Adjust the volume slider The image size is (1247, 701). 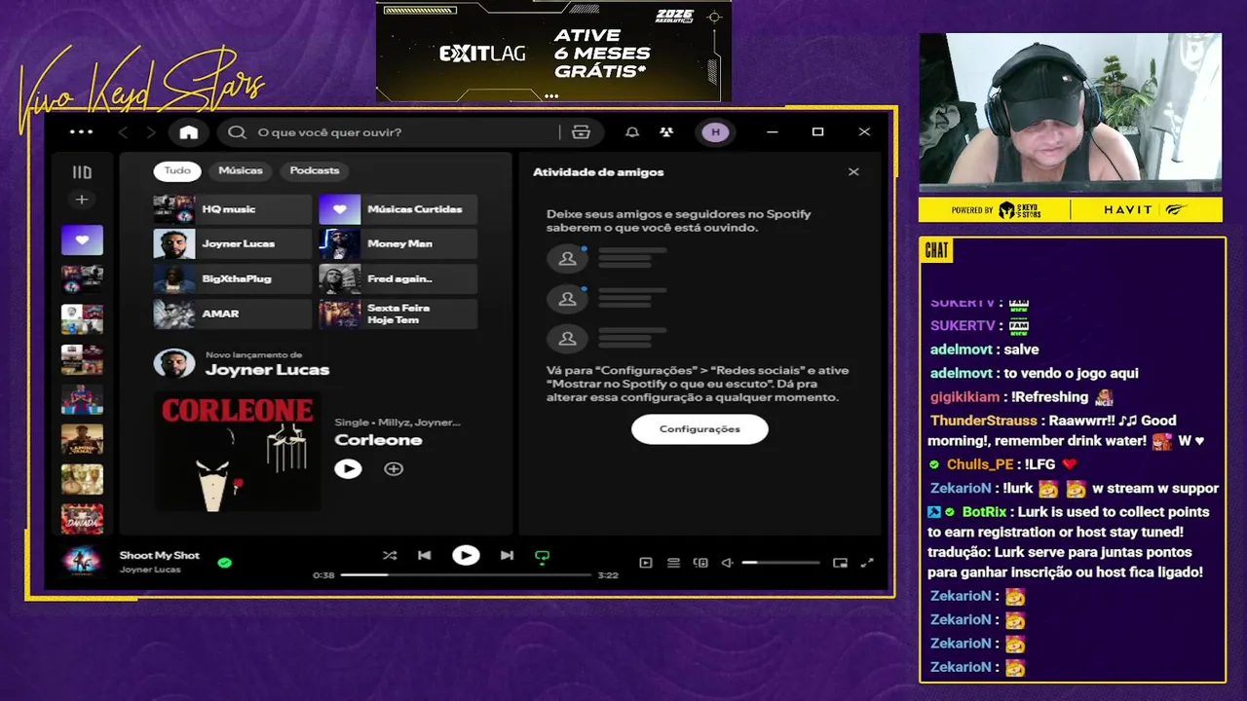tap(780, 563)
